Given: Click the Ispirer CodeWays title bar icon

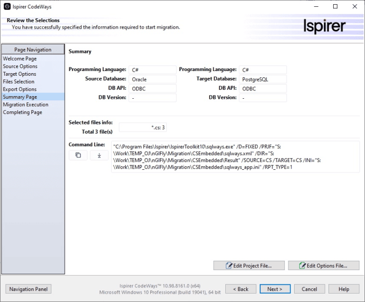Looking at the screenshot, I should click(7, 6).
